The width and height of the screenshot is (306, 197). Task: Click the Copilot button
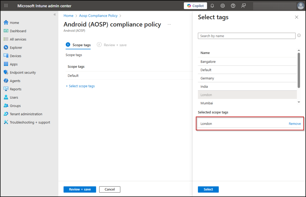click(196, 6)
